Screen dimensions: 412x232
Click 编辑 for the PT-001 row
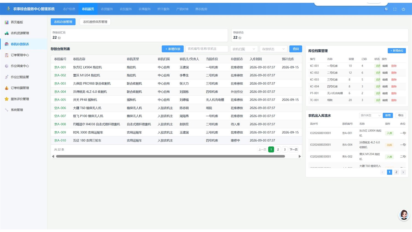[385, 93]
